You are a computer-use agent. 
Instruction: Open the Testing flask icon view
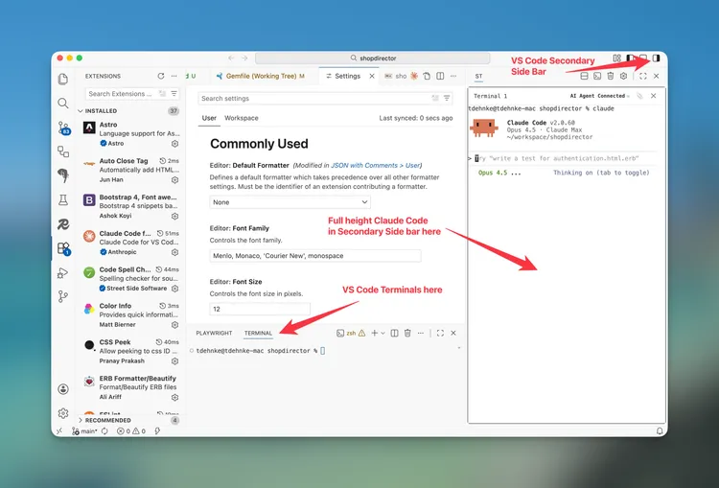click(63, 199)
